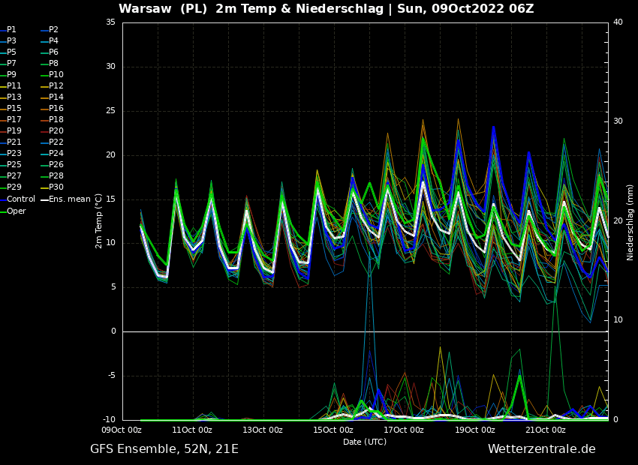638x465 pixels.
Task: Select the "P11" legend entry
Action: click(11, 85)
